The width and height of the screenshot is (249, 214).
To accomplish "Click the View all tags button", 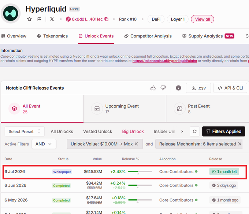I will click(x=202, y=19).
